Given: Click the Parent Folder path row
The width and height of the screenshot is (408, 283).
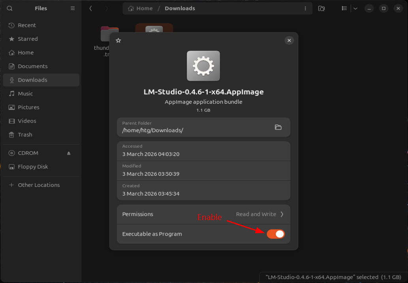Looking at the screenshot, I should click(x=203, y=127).
